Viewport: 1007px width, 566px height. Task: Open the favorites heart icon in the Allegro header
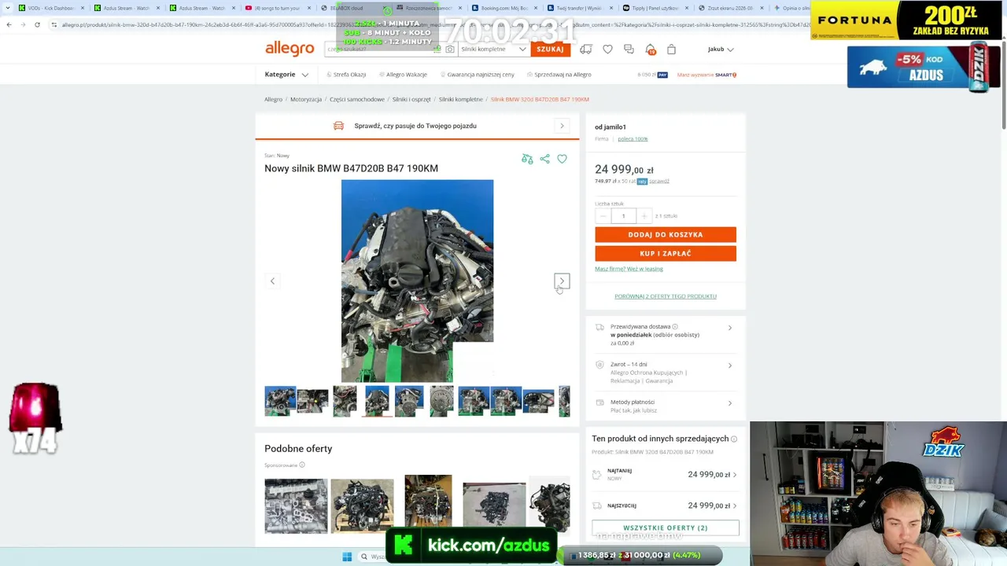607,49
